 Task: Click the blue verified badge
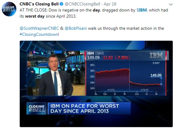[x=60, y=4]
